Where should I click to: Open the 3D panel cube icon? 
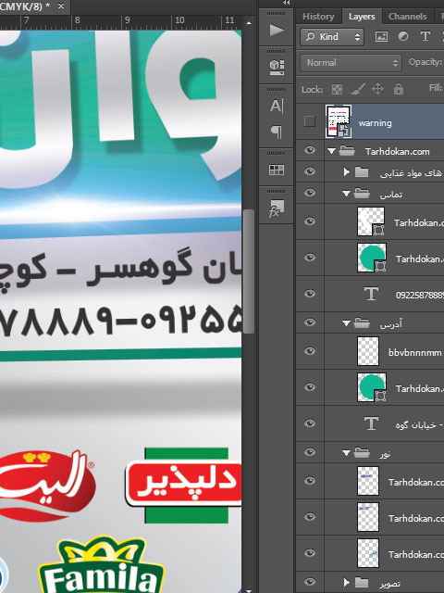(x=277, y=68)
